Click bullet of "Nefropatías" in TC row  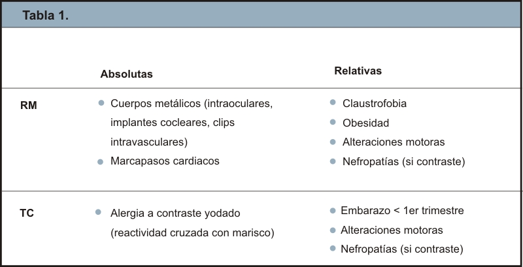click(x=333, y=249)
